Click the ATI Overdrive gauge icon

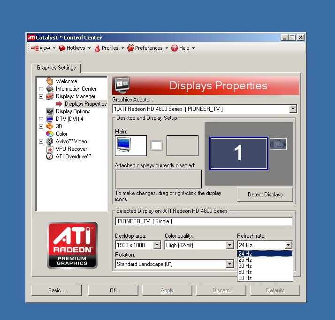point(50,156)
